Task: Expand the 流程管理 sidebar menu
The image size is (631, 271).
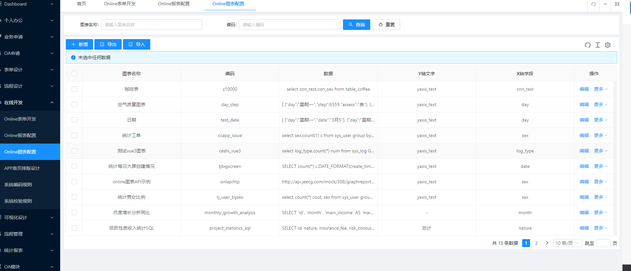Action: pyautogui.click(x=30, y=234)
